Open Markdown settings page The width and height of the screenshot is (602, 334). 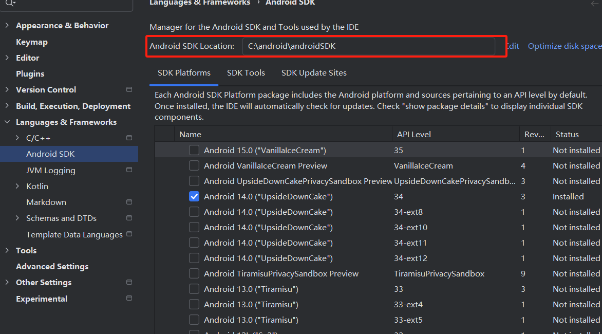click(x=46, y=202)
